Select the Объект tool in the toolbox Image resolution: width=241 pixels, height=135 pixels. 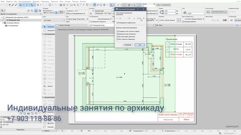(48, 86)
